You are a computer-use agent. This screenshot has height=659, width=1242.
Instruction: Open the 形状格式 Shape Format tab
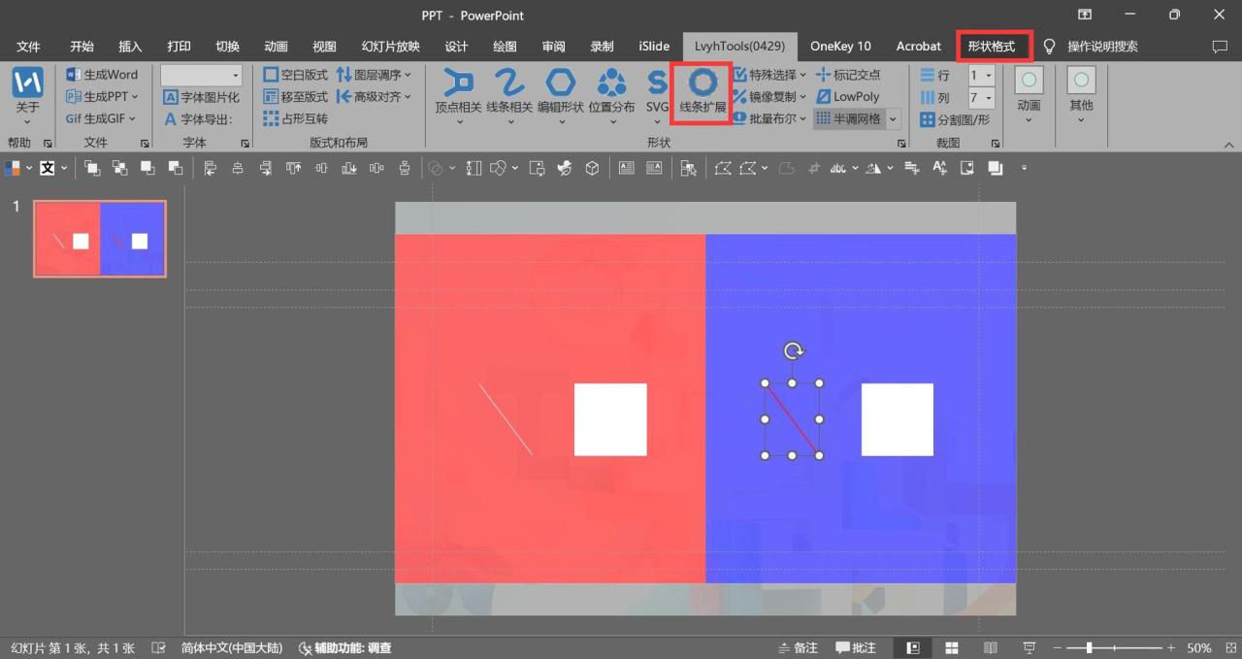(991, 46)
